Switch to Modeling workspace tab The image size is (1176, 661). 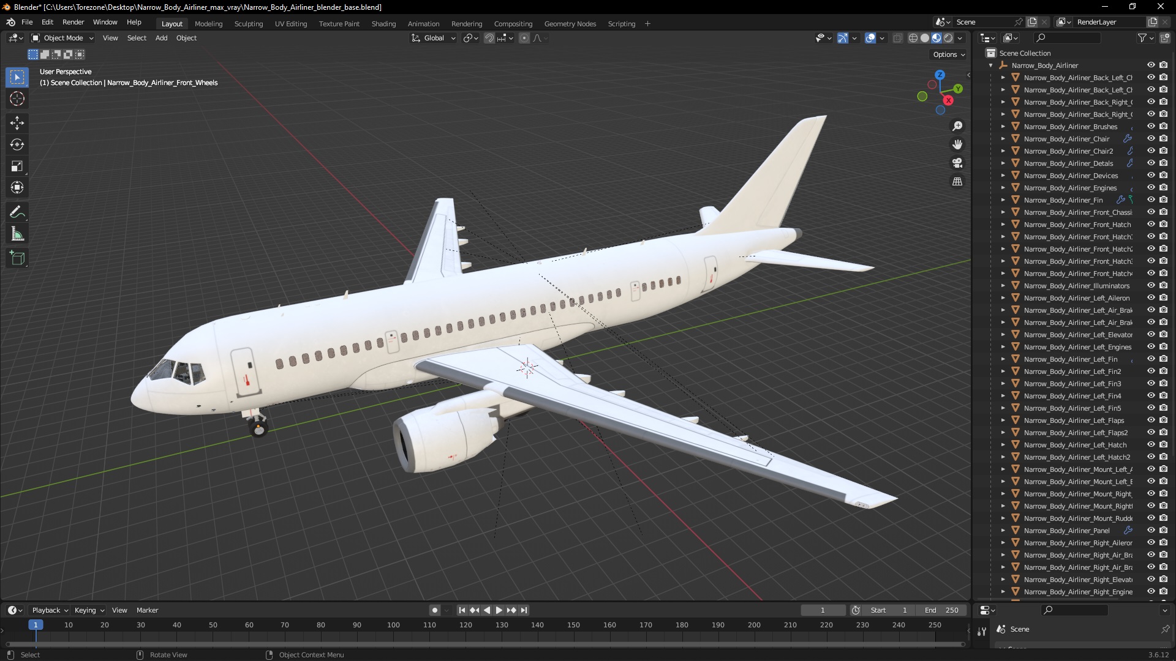(208, 24)
